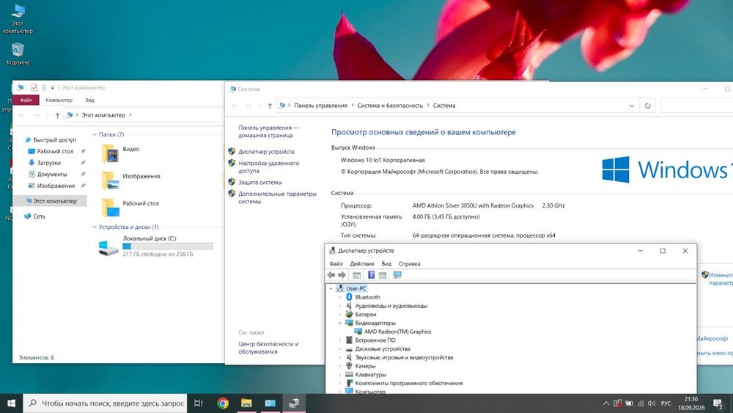
Task: Switch to the Вид ribbon tab in Explorer
Action: click(x=89, y=100)
